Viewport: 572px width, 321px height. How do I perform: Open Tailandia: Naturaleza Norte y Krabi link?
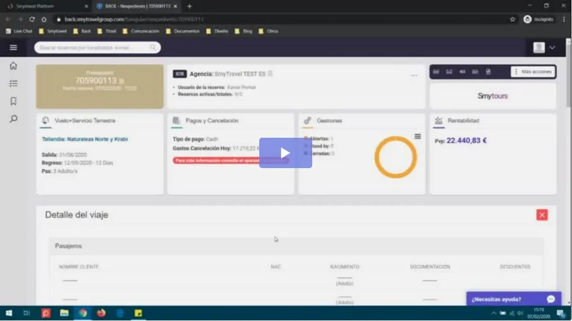click(85, 139)
